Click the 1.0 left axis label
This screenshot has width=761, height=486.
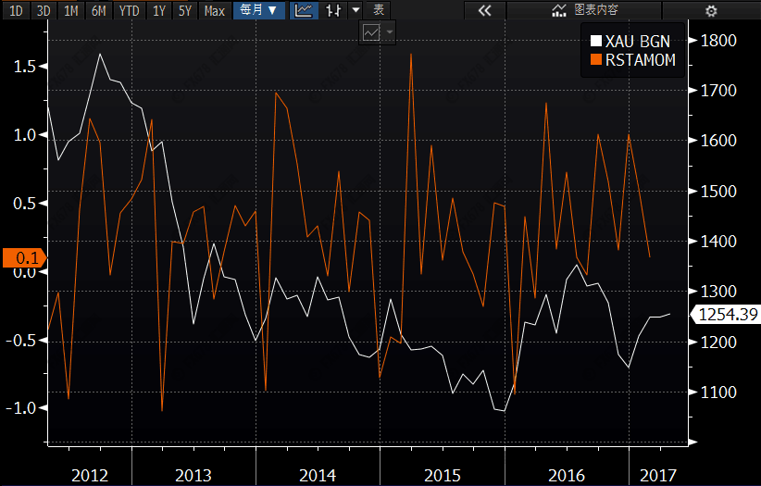(25, 135)
